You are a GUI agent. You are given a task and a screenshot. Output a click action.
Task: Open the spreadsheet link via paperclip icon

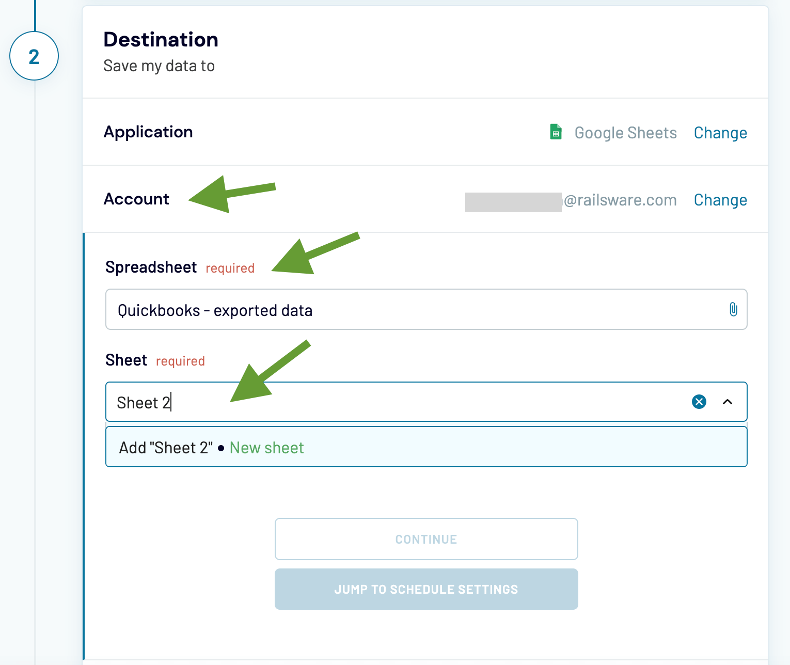[734, 310]
